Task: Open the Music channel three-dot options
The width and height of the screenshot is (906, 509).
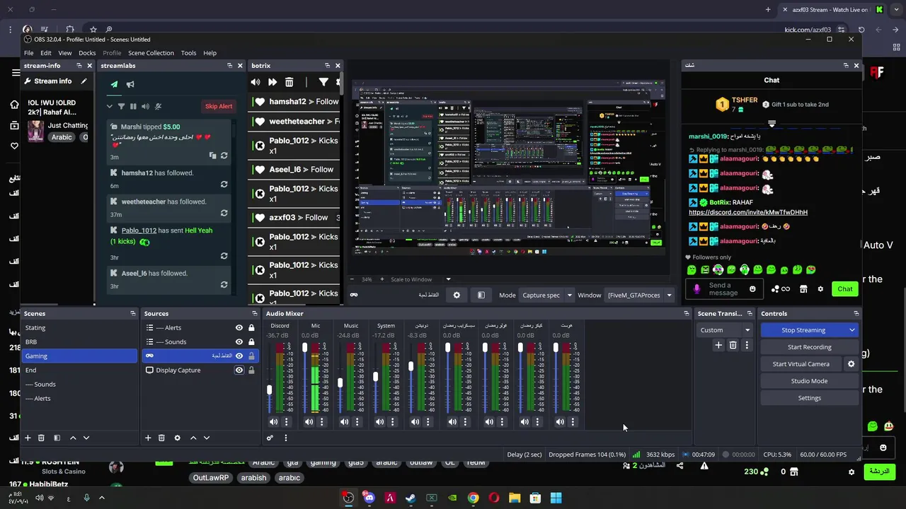Action: 357,422
